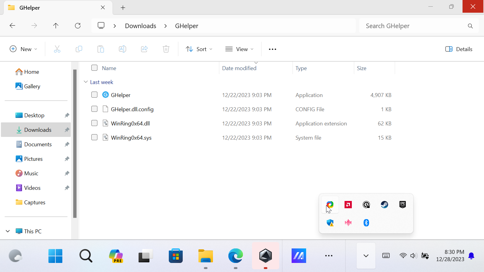Tick the checkbox for WinRing0x64.sys
Viewport: 484px width, 272px height.
(94, 137)
